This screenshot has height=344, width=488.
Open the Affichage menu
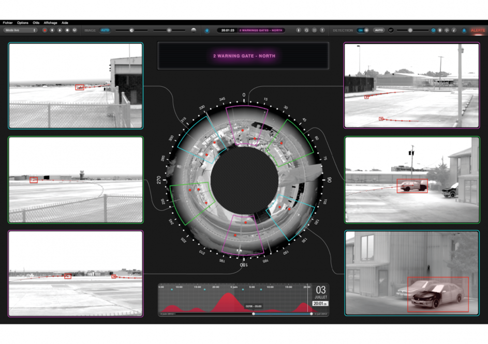[x=50, y=23]
